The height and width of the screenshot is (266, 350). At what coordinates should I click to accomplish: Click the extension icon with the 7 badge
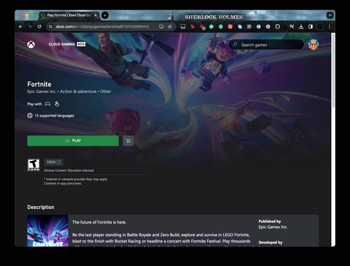coord(202,27)
